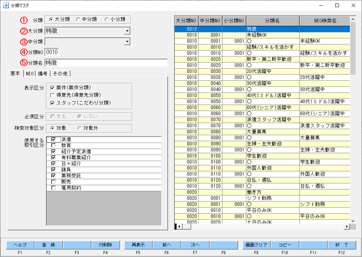Toggle the 得意先(得意先分類) checkbox
362x257 pixels.
[x=52, y=95]
